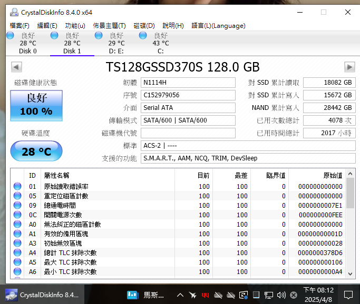
Task: Click the ACS-2 standard field
Action: (x=248, y=146)
